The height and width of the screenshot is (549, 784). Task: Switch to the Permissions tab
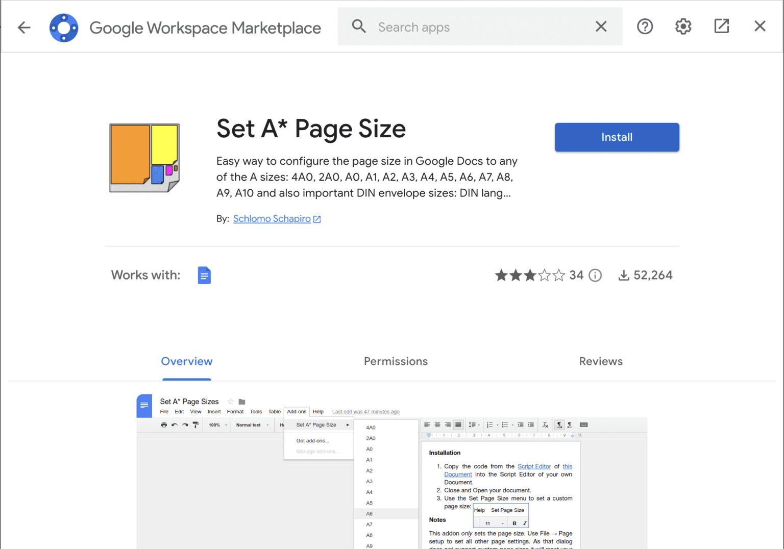pos(396,361)
